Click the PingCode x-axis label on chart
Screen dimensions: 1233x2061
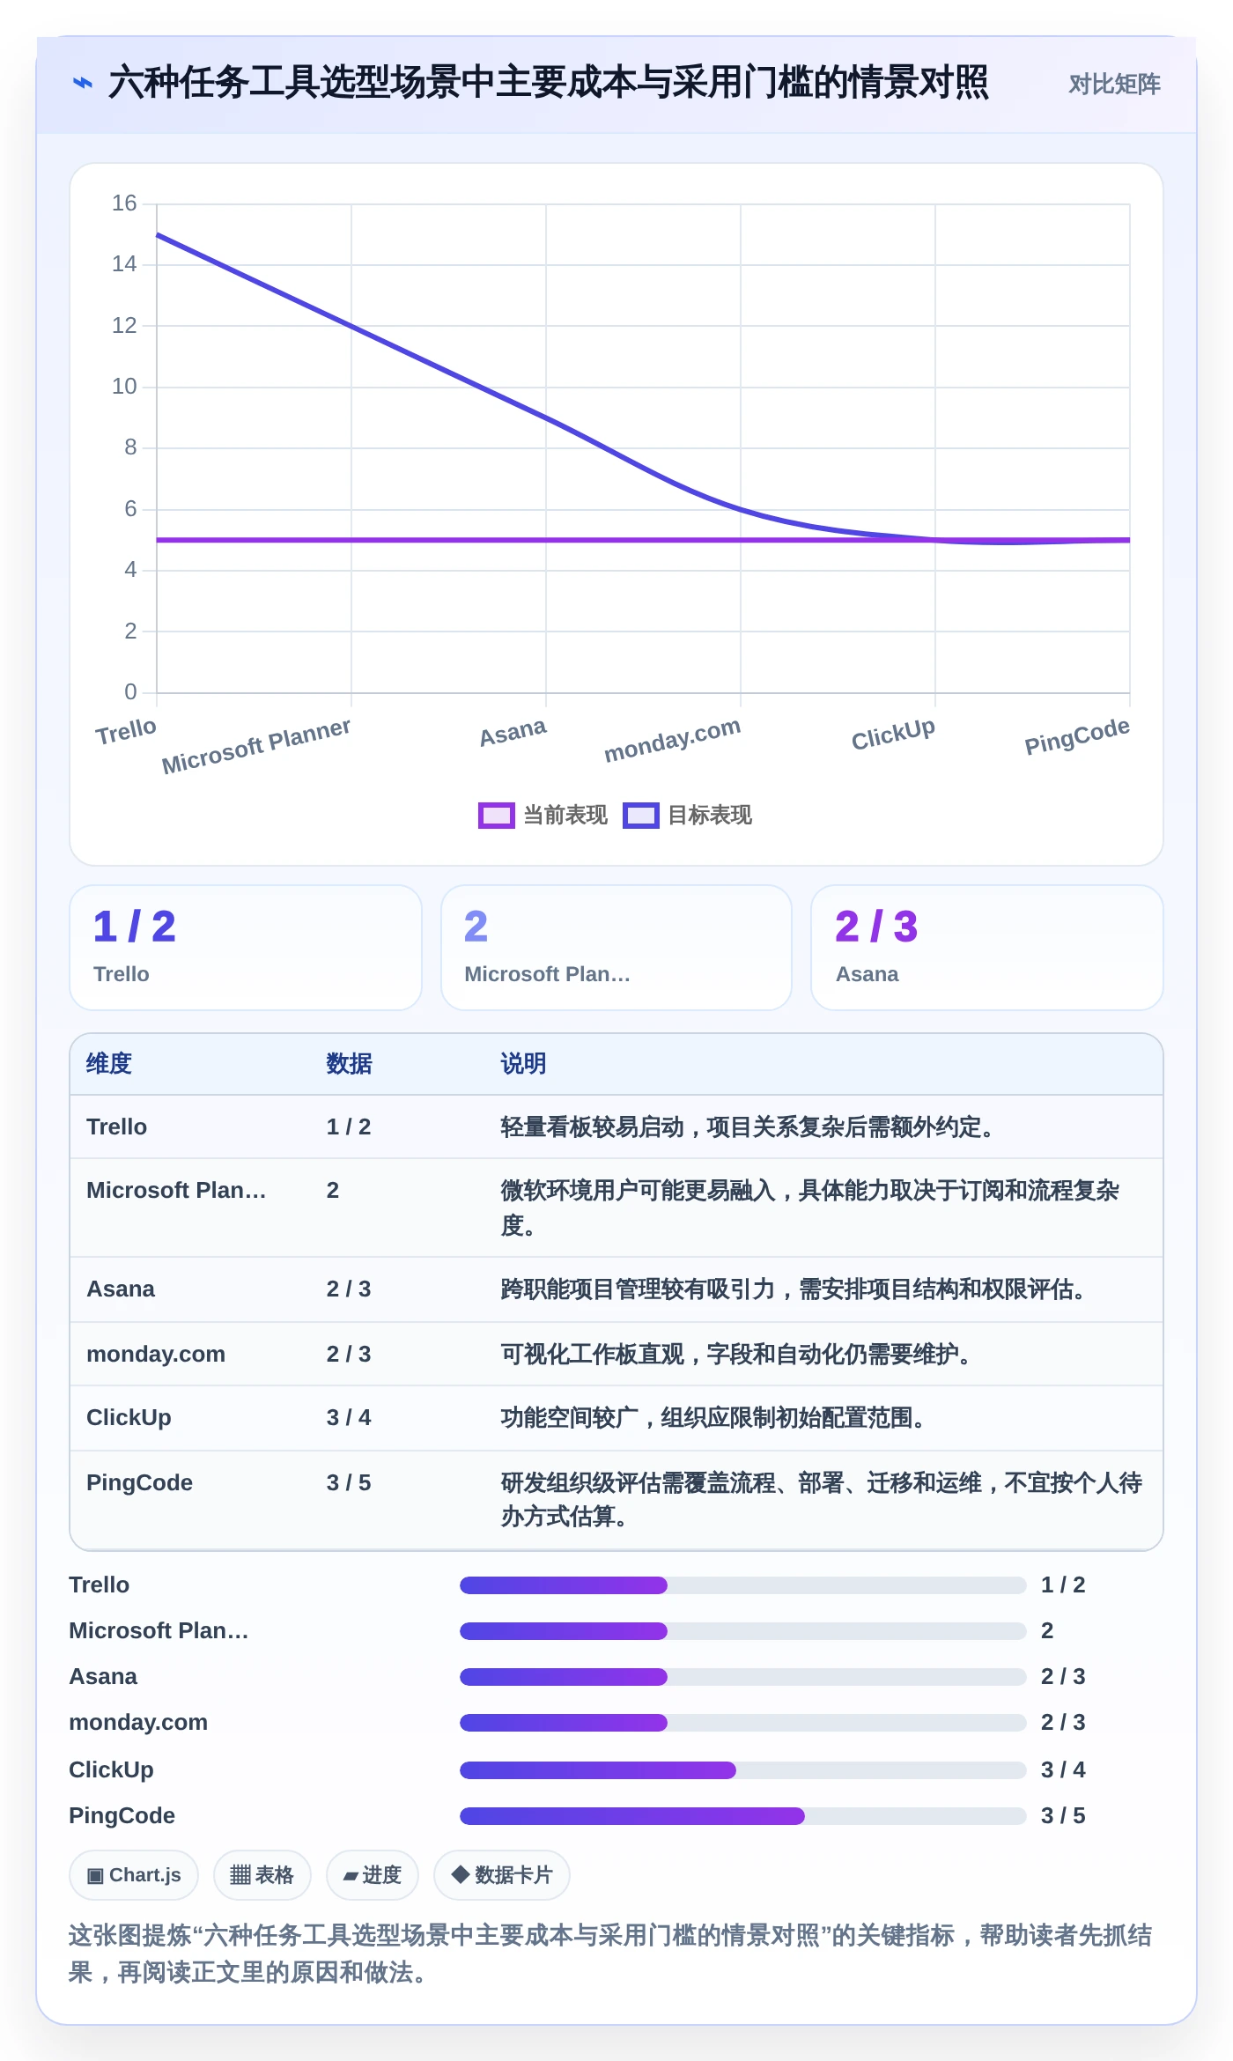1077,735
